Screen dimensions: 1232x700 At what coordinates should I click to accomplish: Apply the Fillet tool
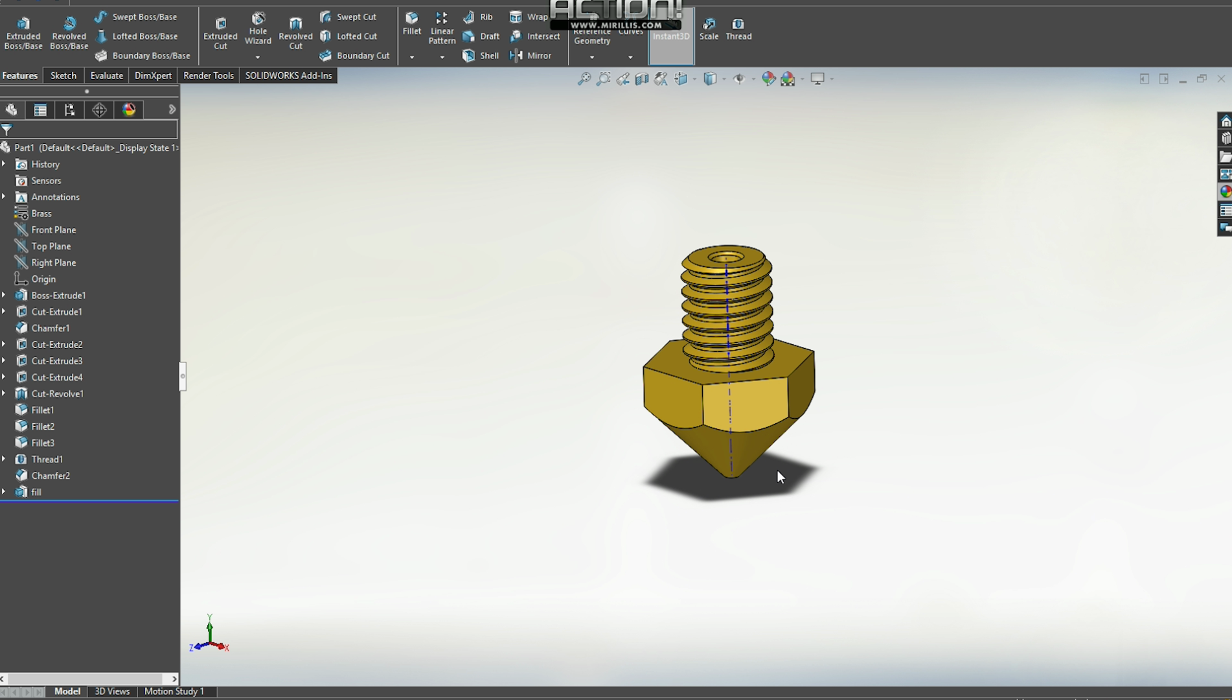point(411,23)
